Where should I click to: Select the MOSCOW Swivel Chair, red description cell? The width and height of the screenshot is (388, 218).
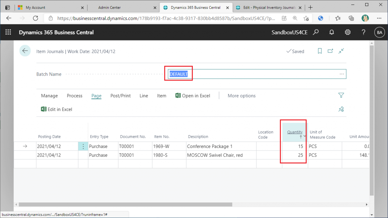221,155
